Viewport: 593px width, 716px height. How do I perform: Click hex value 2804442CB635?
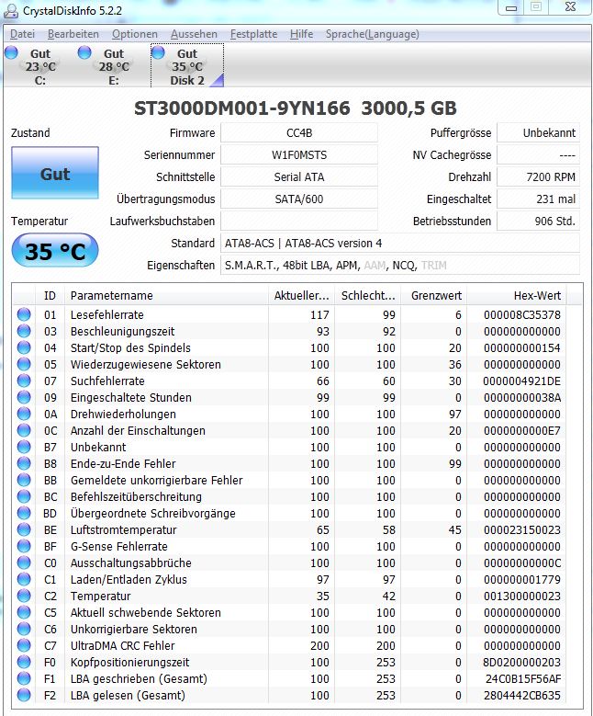521,695
